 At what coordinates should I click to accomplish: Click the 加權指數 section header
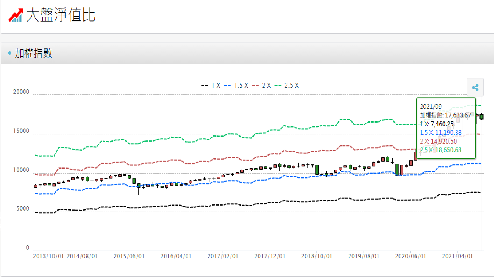pos(33,53)
